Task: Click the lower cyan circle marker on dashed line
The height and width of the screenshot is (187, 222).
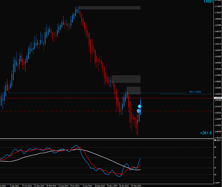Action: (x=139, y=111)
